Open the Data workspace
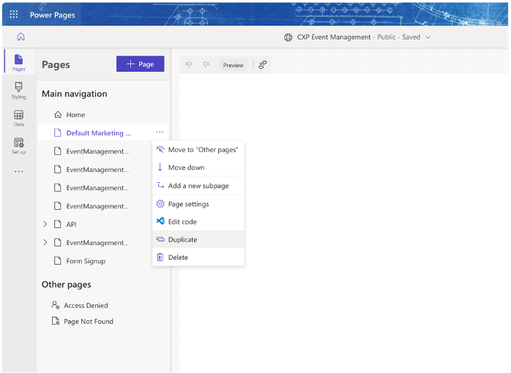The height and width of the screenshot is (373, 511). pos(18,118)
